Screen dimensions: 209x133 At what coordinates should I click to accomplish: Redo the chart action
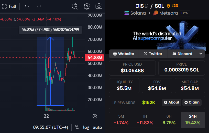pyautogui.click(x=39, y=6)
